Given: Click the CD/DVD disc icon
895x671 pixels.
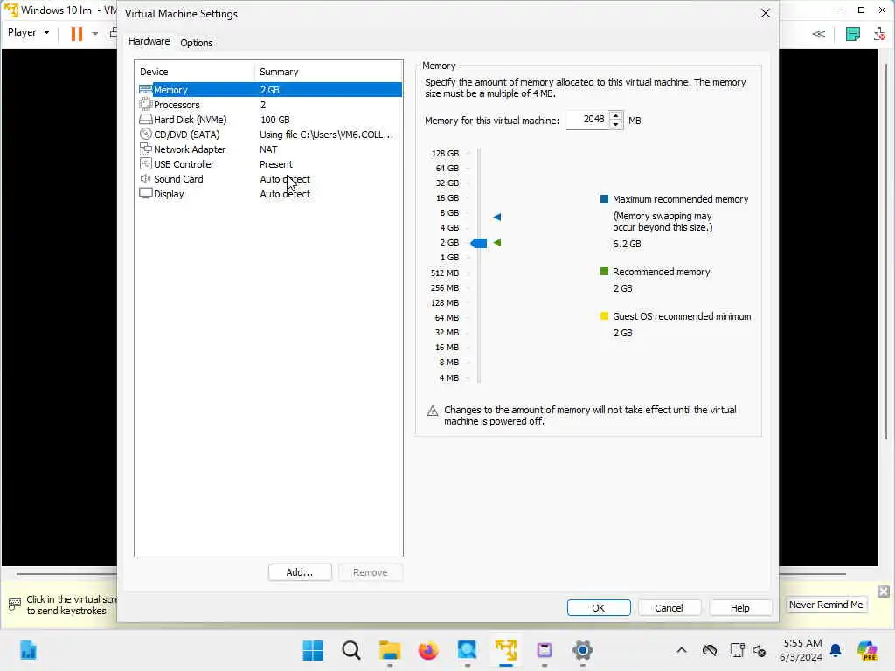Looking at the screenshot, I should 146,134.
